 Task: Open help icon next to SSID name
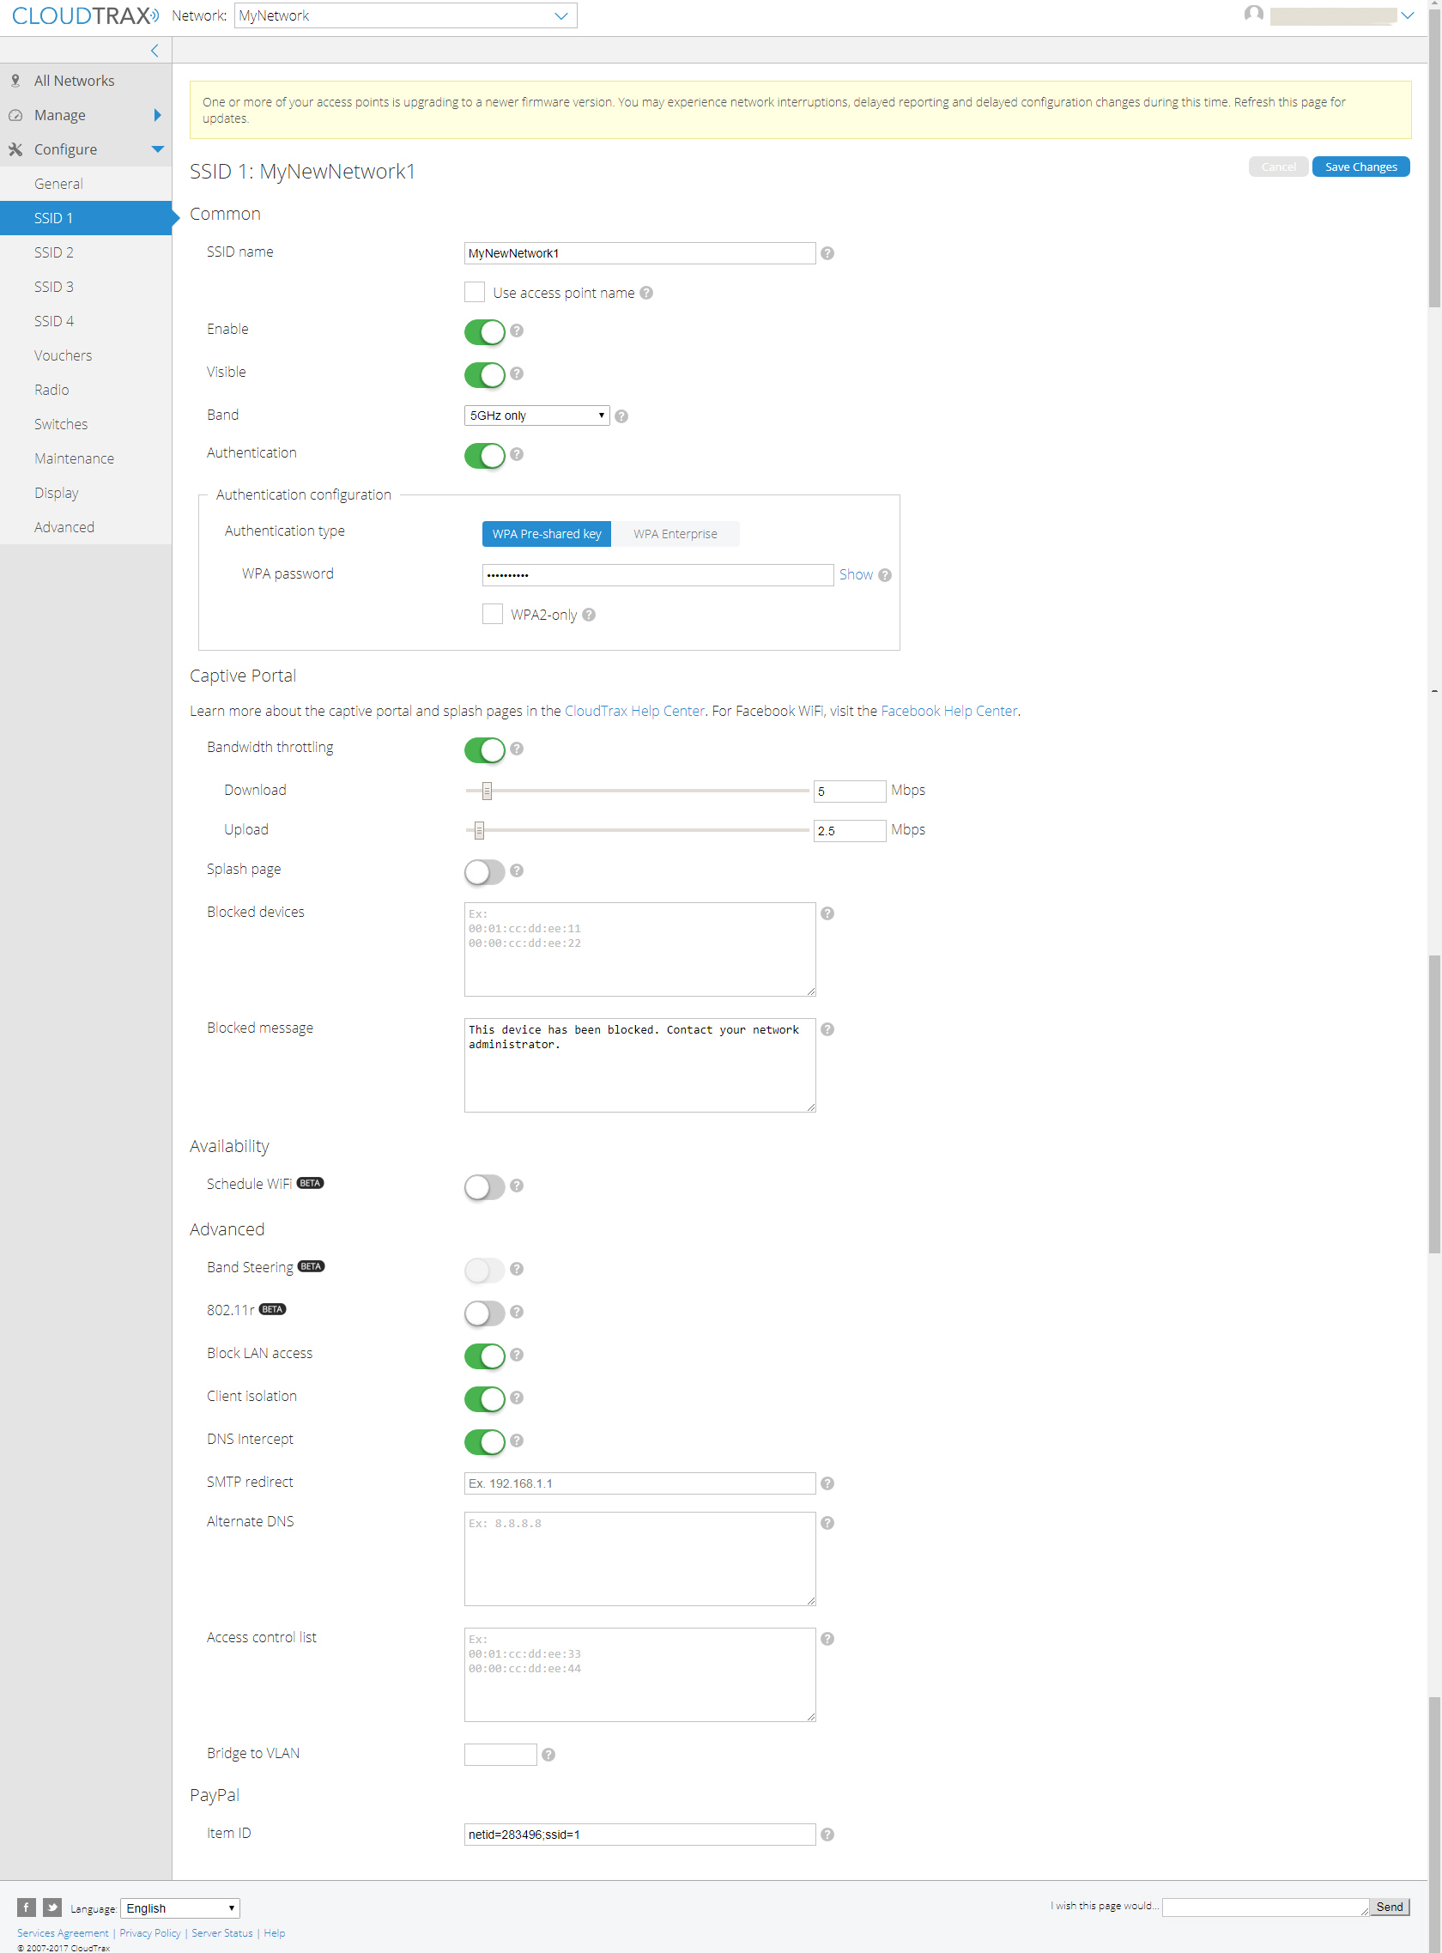click(x=827, y=253)
